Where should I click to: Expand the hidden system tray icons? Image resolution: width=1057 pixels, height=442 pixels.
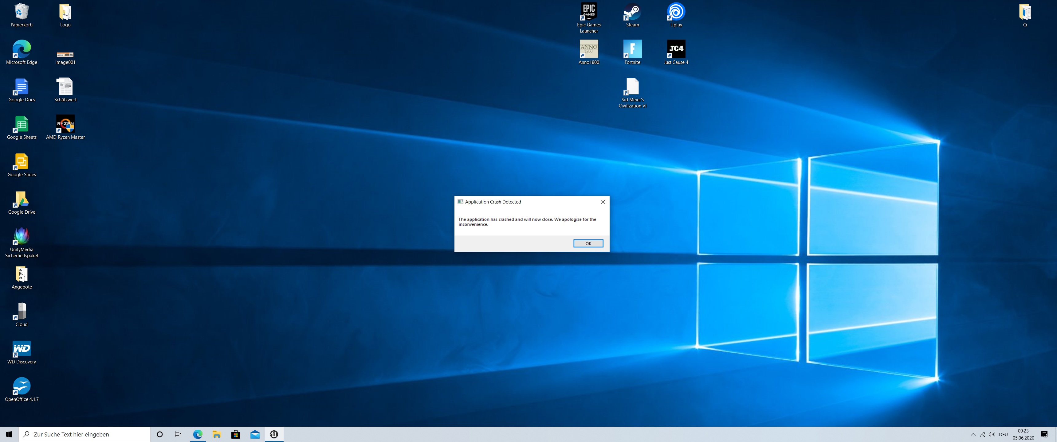[973, 434]
